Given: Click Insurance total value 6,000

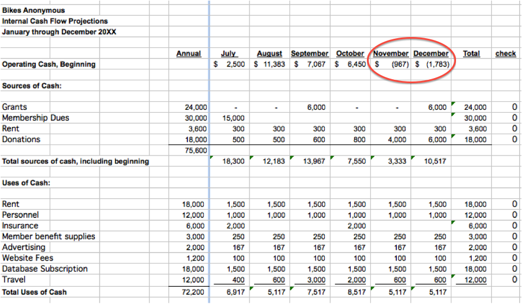Looking at the screenshot, I should point(477,226).
